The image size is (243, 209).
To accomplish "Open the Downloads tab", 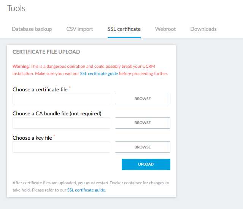I will point(203,29).
